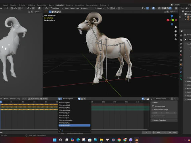Click the Stash button in the Dope Sheet
The width and height of the screenshot is (191, 143).
44,99
